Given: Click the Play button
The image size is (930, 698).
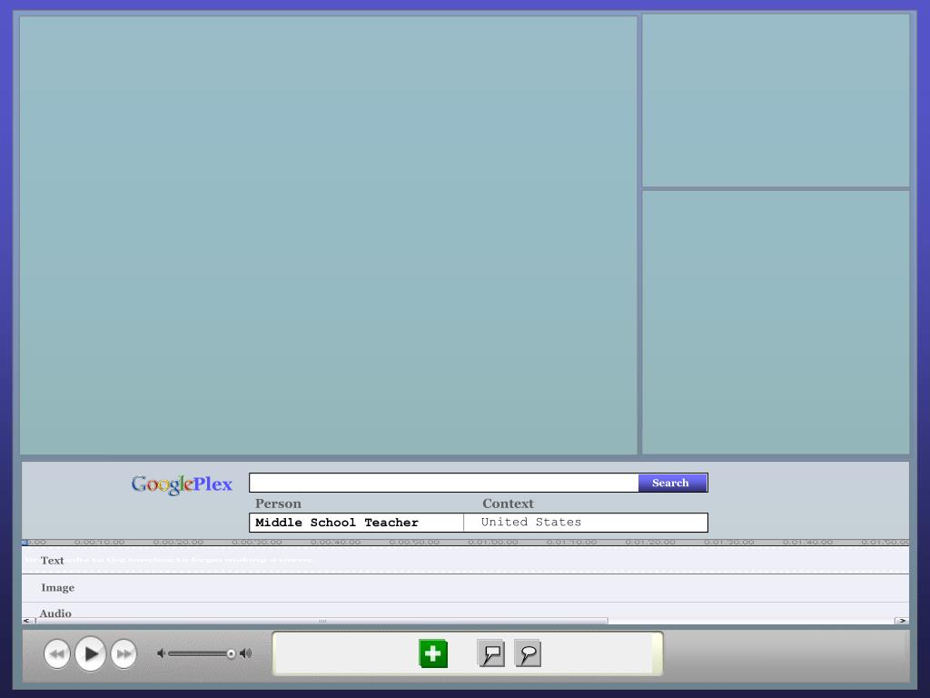Looking at the screenshot, I should pyautogui.click(x=91, y=653).
